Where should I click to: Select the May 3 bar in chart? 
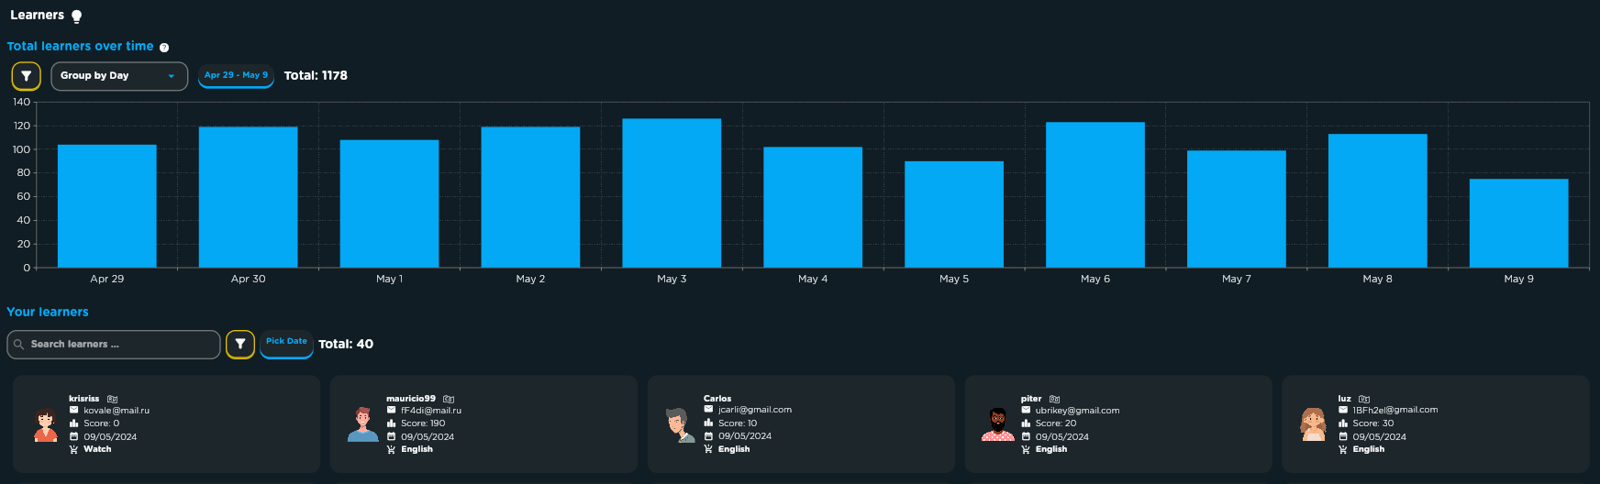(672, 193)
